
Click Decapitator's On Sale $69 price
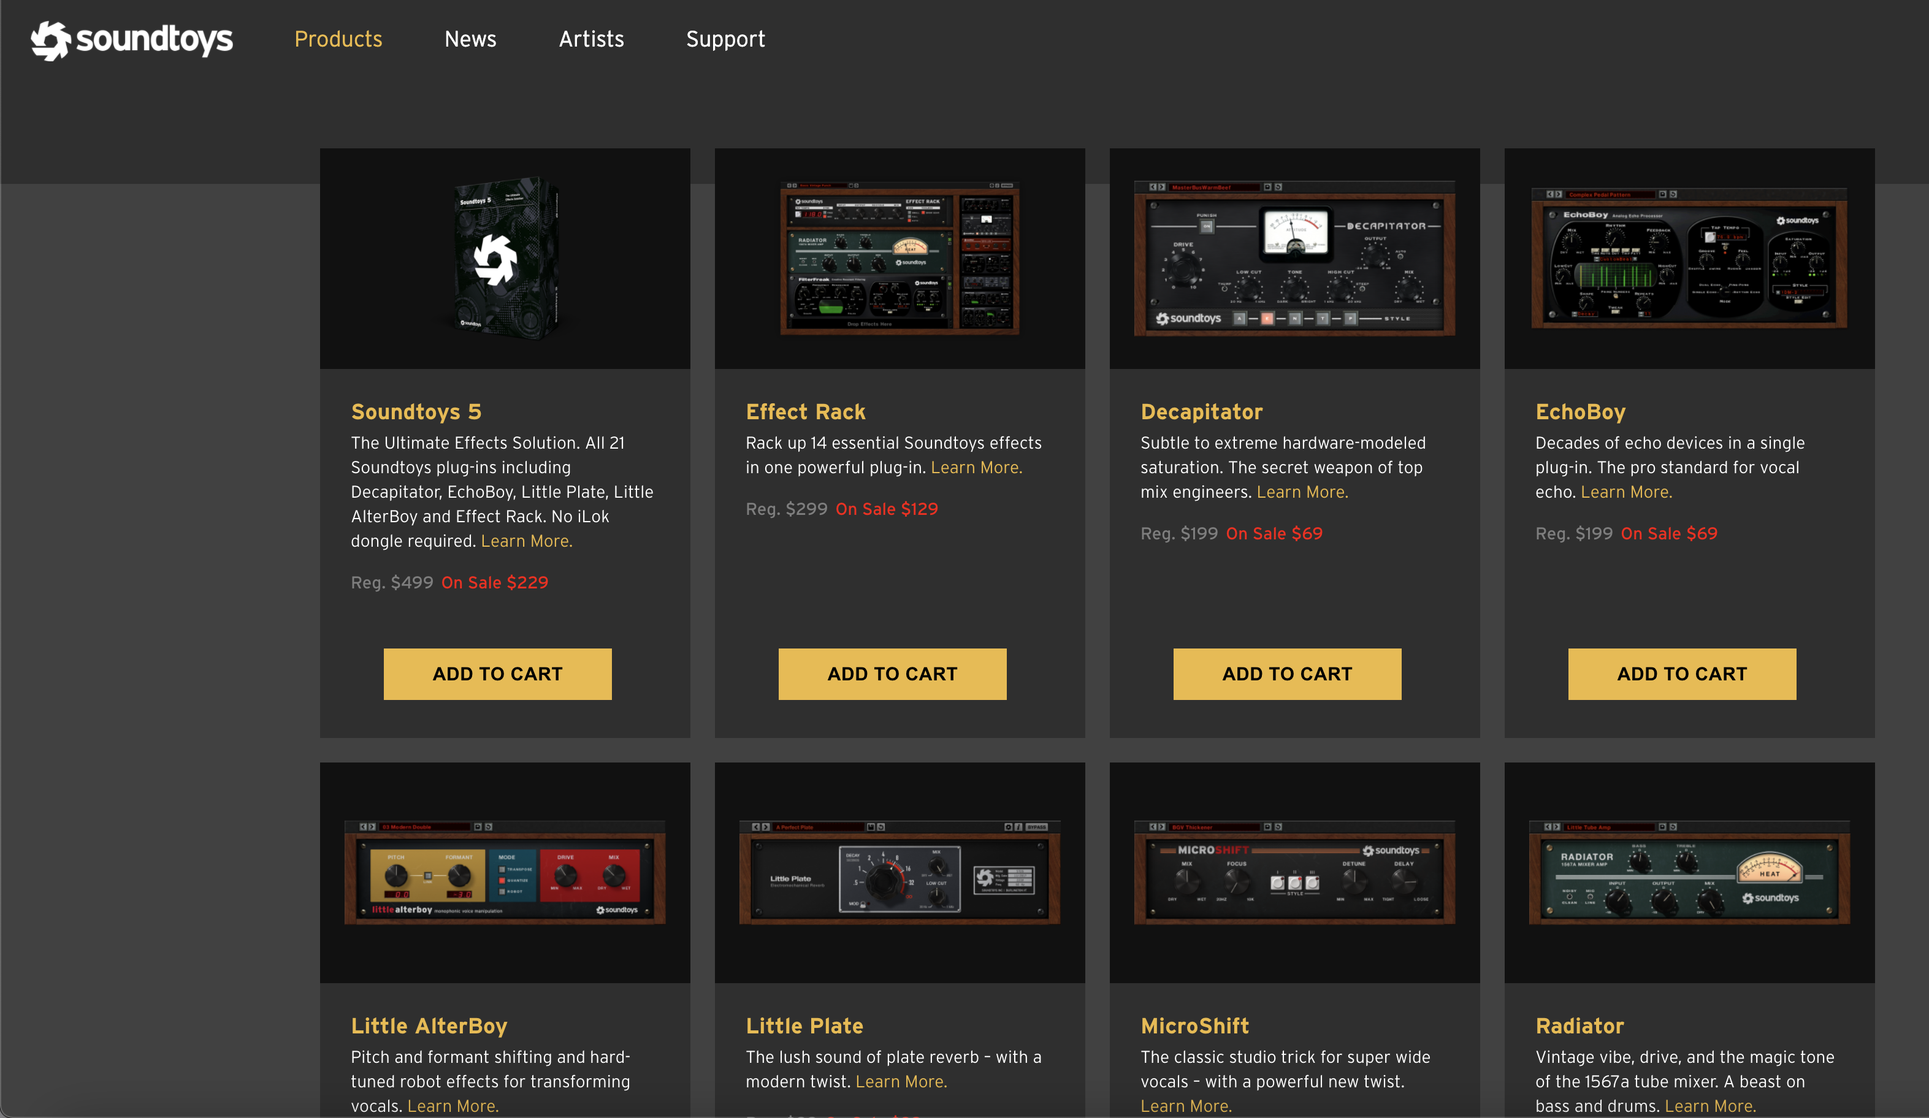[x=1274, y=533]
